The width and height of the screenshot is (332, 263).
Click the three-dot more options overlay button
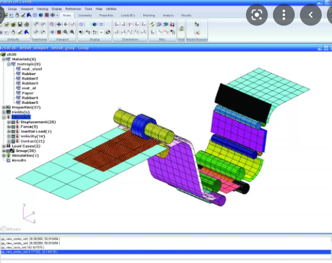[284, 15]
